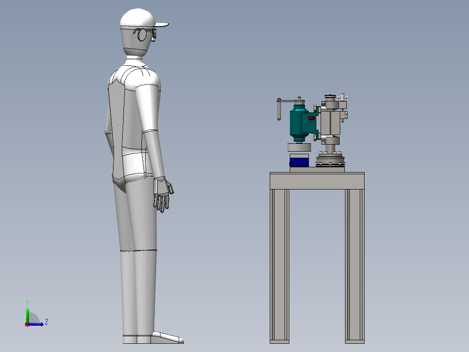
Task: Select the right table leg
Action: coord(355,266)
